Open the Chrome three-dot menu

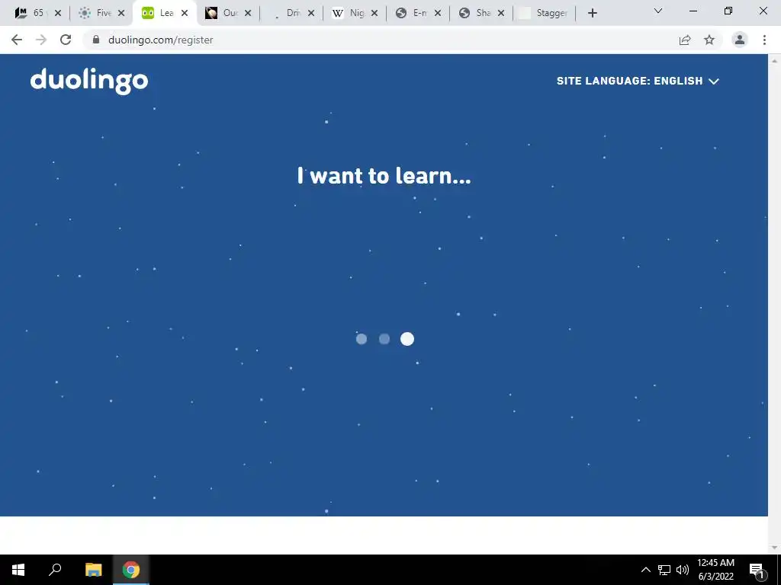click(x=764, y=40)
